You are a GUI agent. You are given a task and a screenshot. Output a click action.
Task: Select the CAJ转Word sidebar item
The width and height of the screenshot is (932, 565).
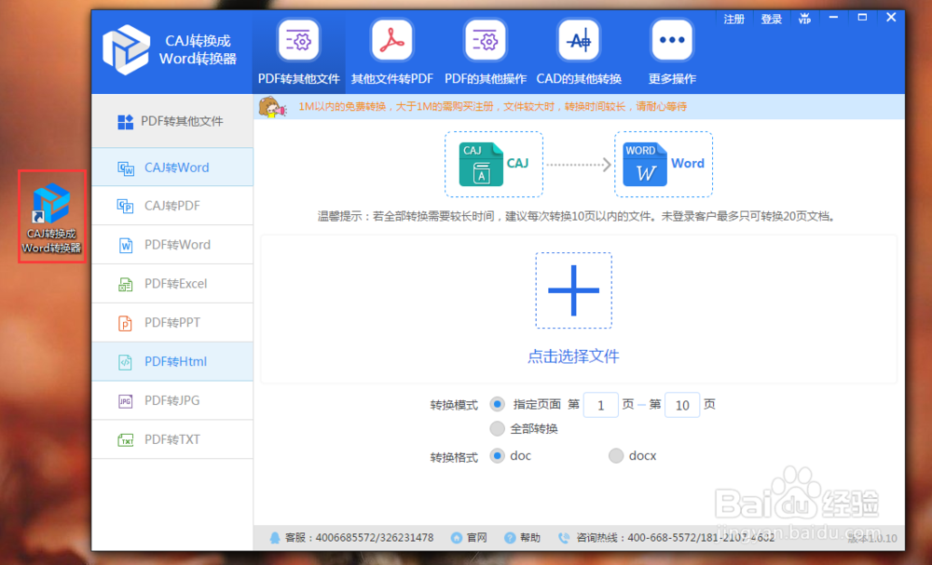(172, 168)
